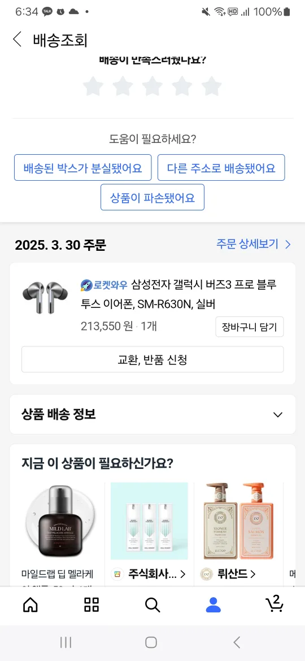Rate delivery with the fifth star
This screenshot has width=305, height=661.
tap(211, 86)
